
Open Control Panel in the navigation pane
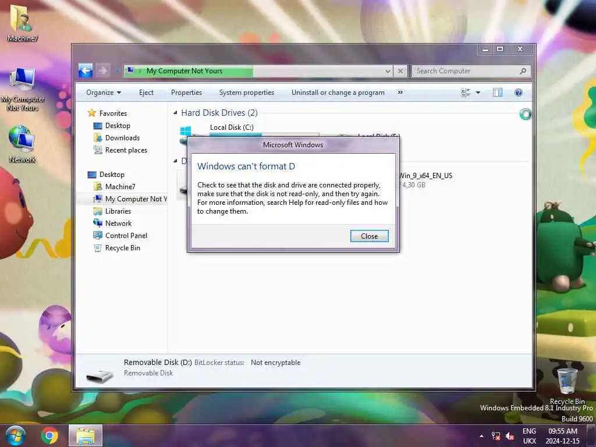click(126, 236)
